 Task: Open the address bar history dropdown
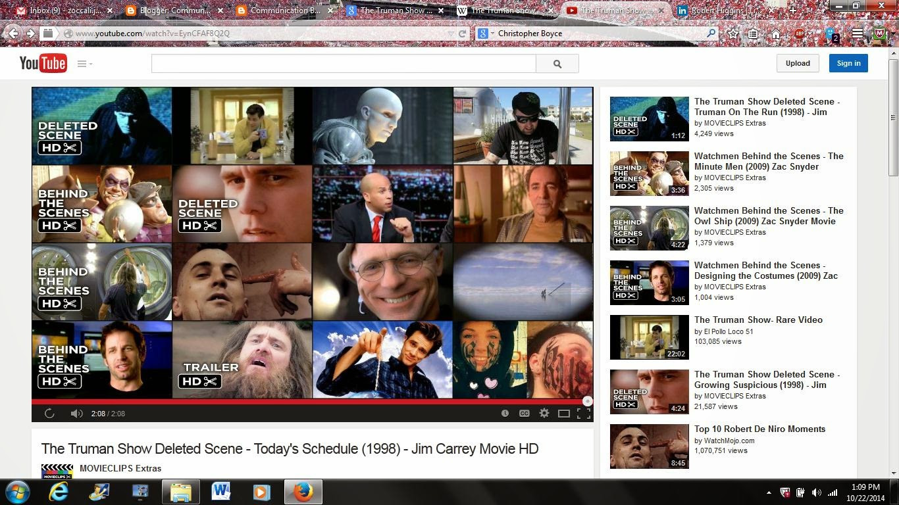coord(451,34)
